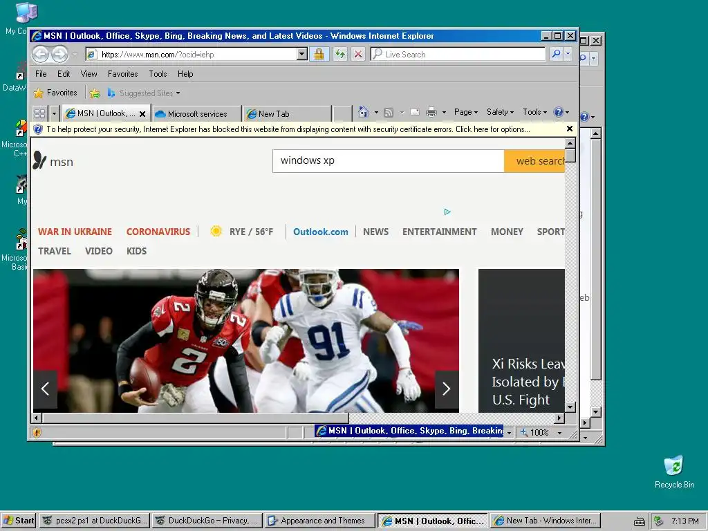Open the Edit menu
Screen dimensions: 708x531
point(64,73)
